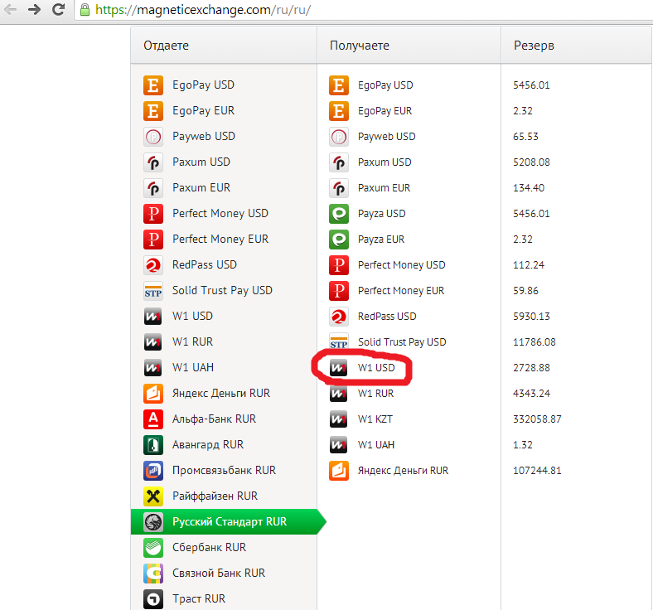Select Perfect Money EUR in Отдаете list

click(220, 239)
